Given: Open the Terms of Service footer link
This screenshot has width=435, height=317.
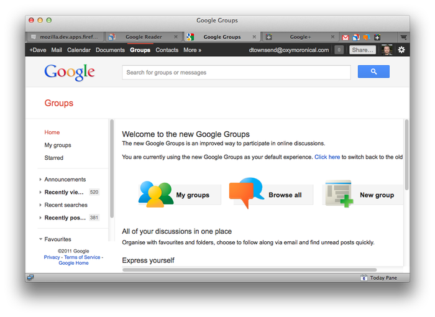Looking at the screenshot, I should [82, 257].
